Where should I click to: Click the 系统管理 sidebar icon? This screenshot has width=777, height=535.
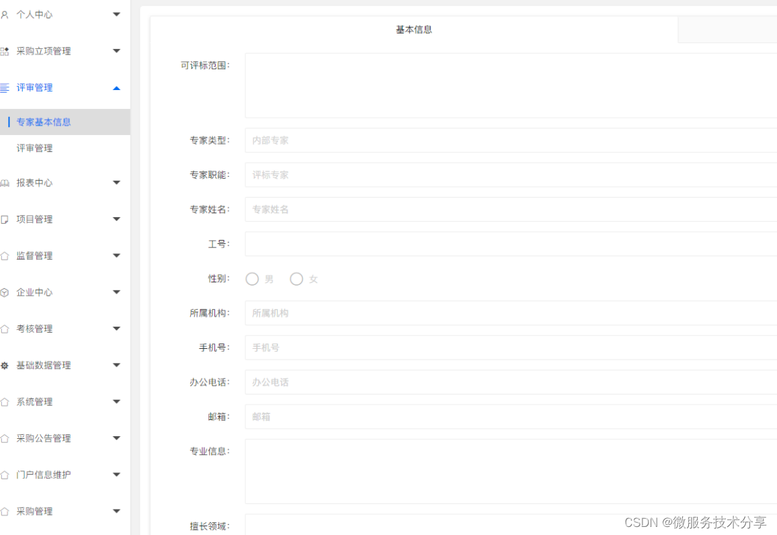tap(7, 401)
